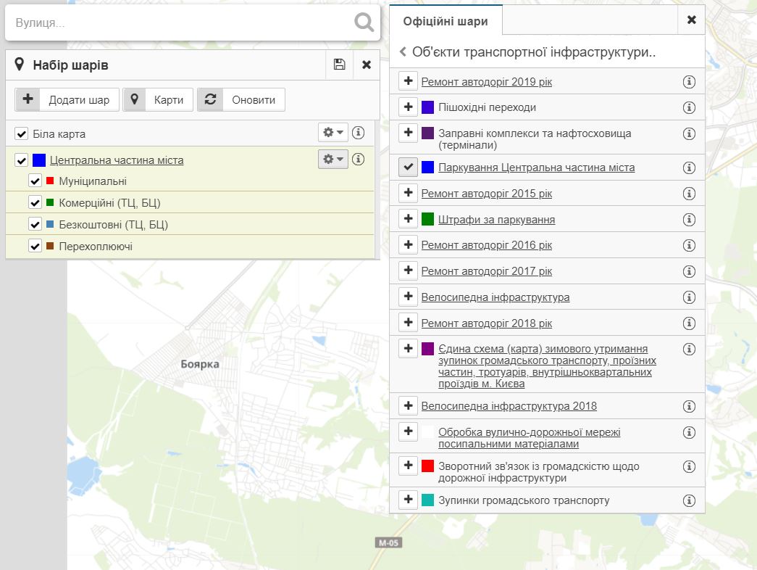Click Пішохідні переходи layer name

point(487,107)
